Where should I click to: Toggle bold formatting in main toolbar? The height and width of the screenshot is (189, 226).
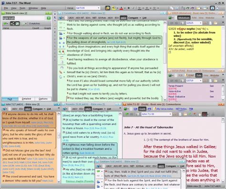[129, 8]
